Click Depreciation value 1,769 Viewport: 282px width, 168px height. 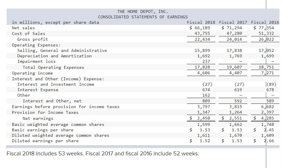point(235,56)
